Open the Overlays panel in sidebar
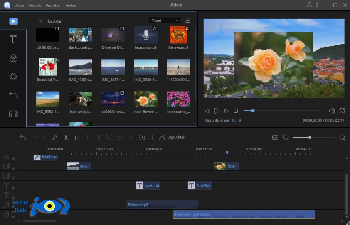This screenshot has width=350, height=225. (13, 77)
